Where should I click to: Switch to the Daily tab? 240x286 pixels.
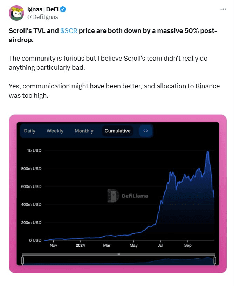(29, 131)
